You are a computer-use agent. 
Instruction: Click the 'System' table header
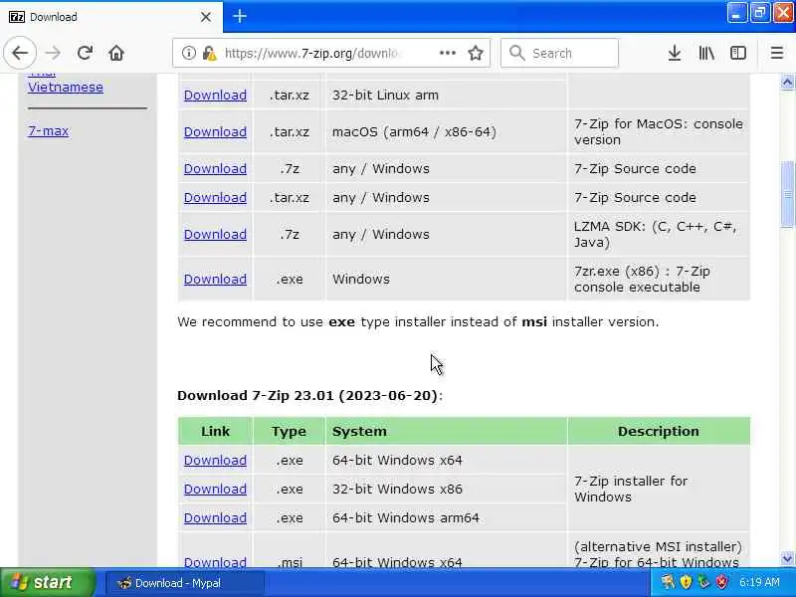[446, 431]
